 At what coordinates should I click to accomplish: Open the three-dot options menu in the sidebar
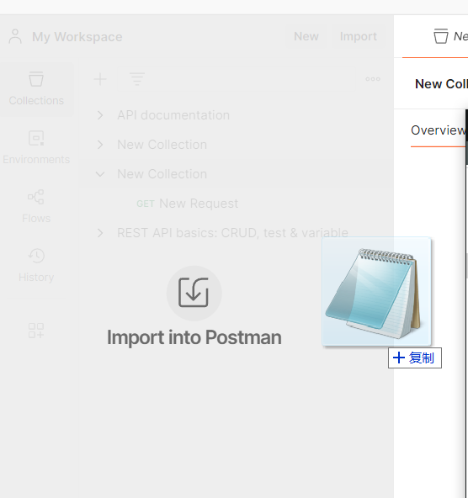click(x=373, y=79)
